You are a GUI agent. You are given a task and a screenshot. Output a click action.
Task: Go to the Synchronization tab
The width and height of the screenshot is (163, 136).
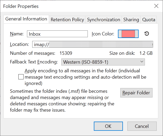(104, 20)
